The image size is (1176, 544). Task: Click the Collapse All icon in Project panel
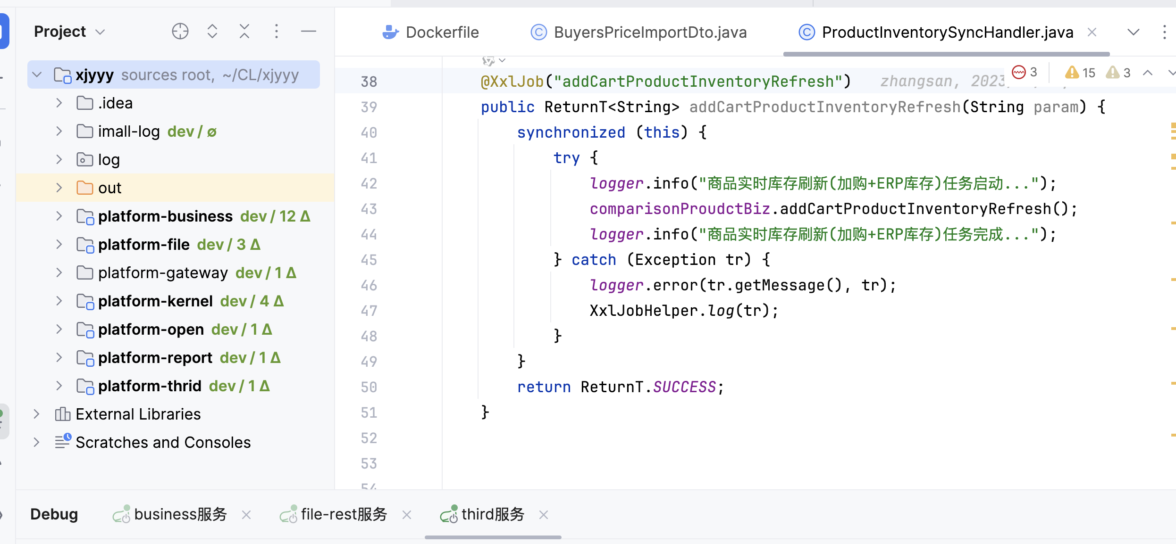pyautogui.click(x=244, y=32)
